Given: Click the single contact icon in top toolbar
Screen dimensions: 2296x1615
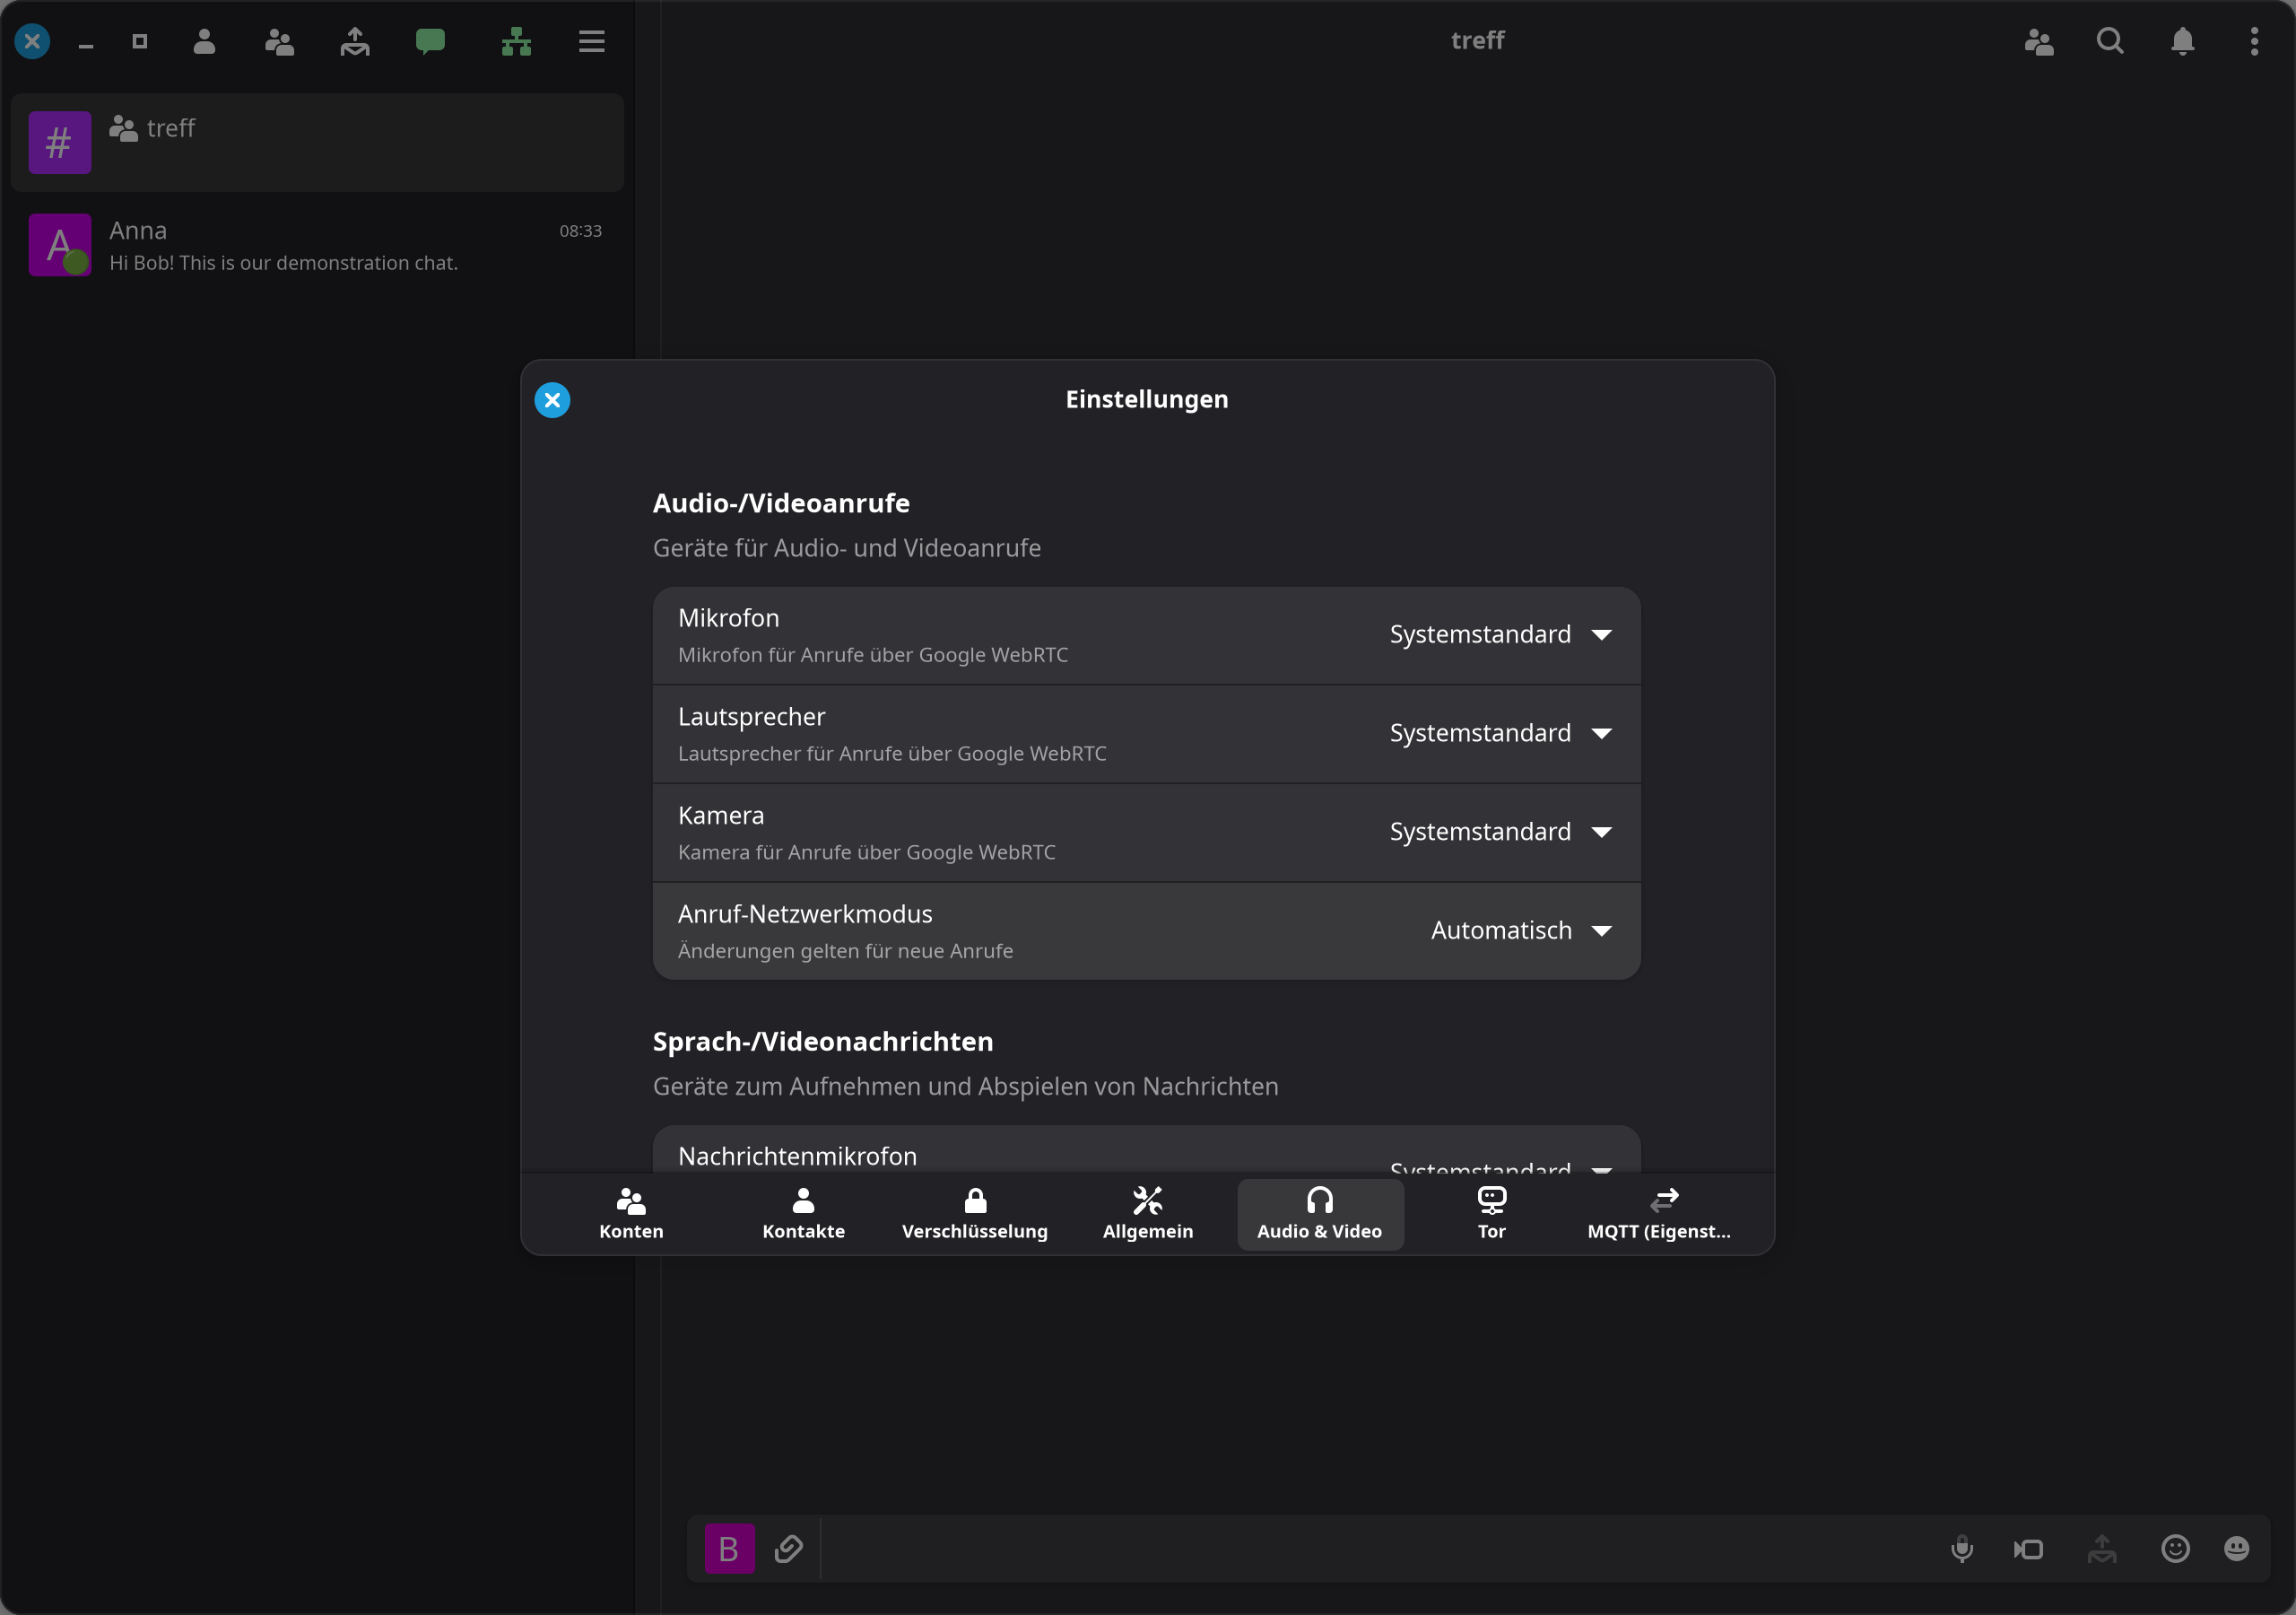Looking at the screenshot, I should [x=204, y=41].
